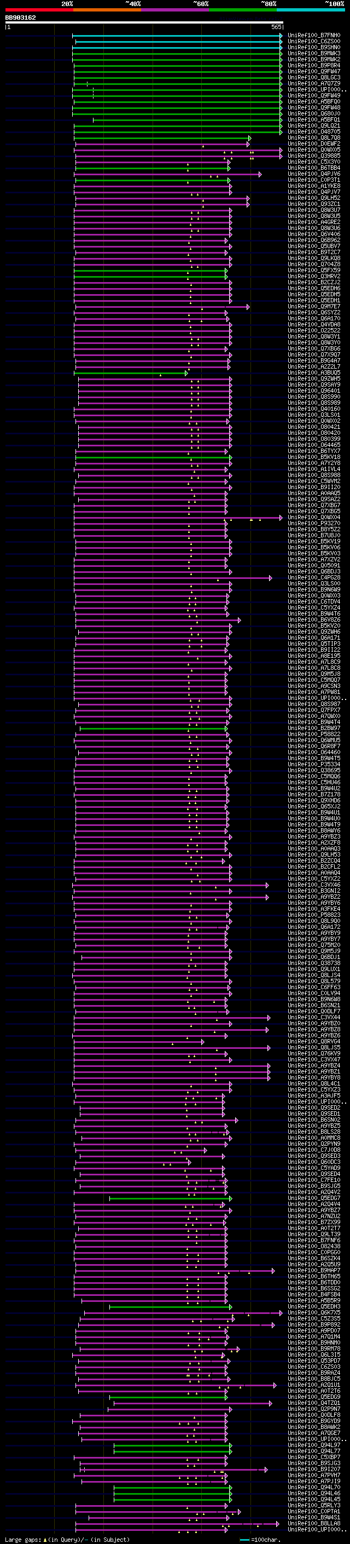This screenshot has width=350, height=1544.
Task: Select the UniRef100_Q8W3U7 label
Action: 314,210
